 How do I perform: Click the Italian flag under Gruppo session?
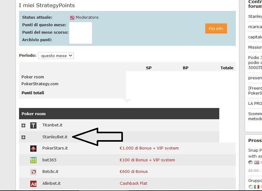pyautogui.click(x=257, y=187)
